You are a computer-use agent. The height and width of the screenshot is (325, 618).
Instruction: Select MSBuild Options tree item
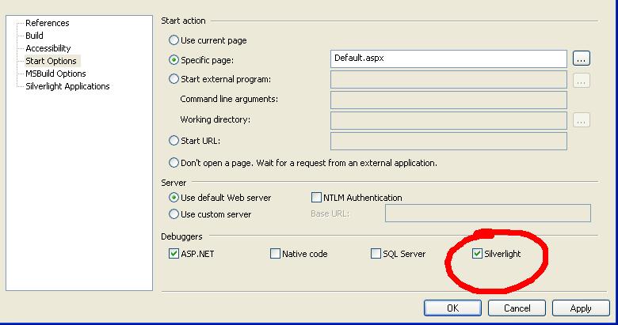[55, 74]
